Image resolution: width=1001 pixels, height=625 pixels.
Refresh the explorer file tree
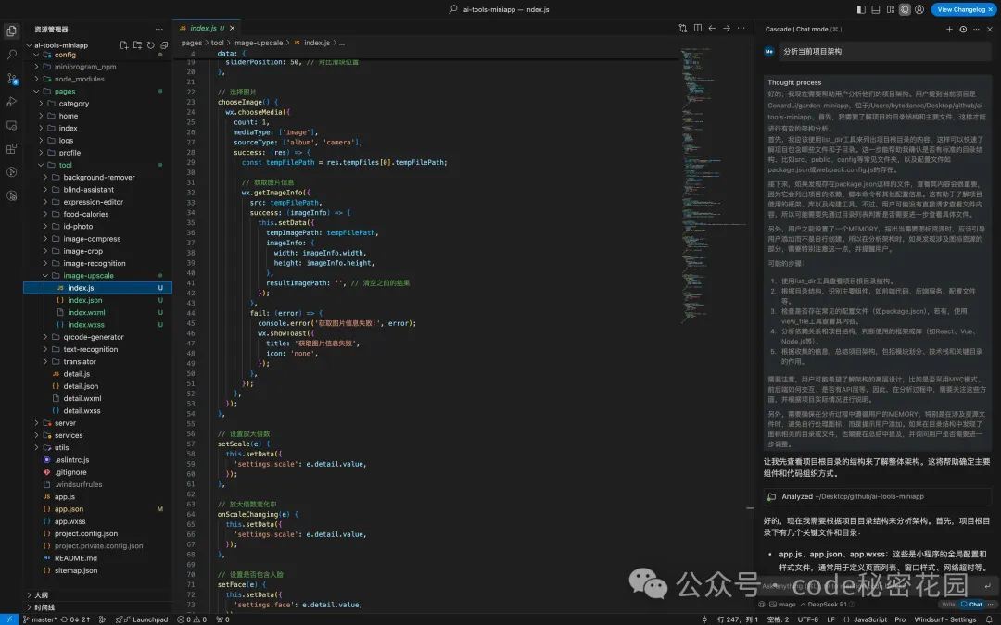point(150,44)
